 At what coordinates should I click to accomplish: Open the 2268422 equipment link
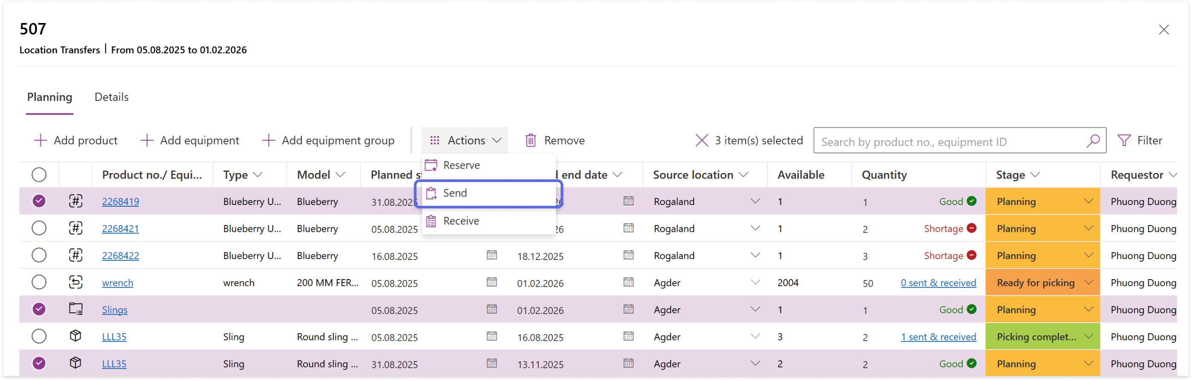pos(120,256)
